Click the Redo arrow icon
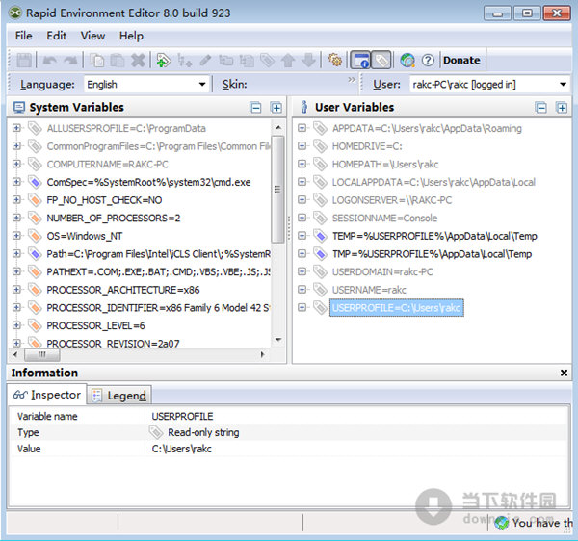Screen dimensions: 578x541 70,60
